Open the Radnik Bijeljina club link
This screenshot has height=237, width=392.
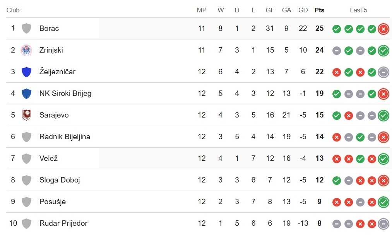[65, 137]
